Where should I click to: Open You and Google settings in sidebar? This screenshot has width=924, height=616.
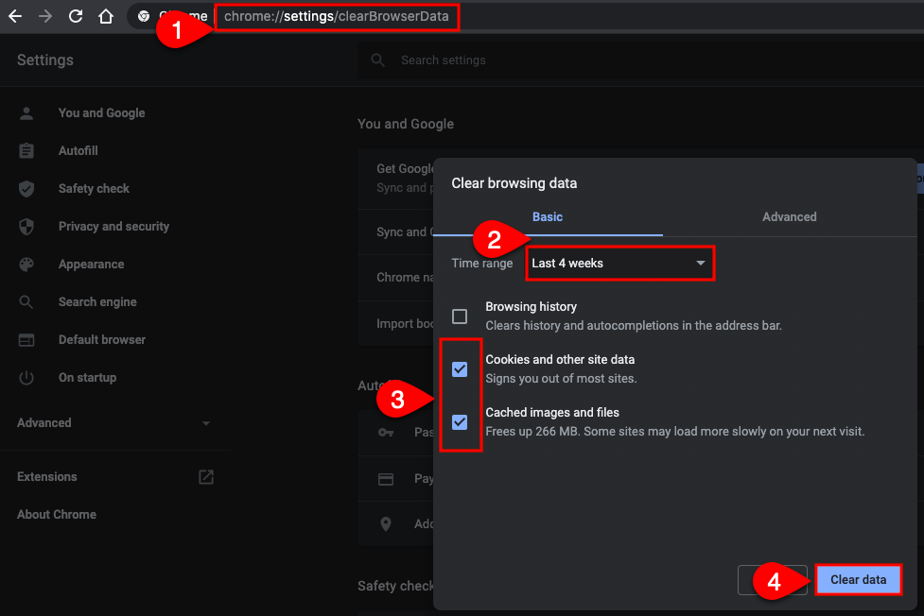[101, 113]
